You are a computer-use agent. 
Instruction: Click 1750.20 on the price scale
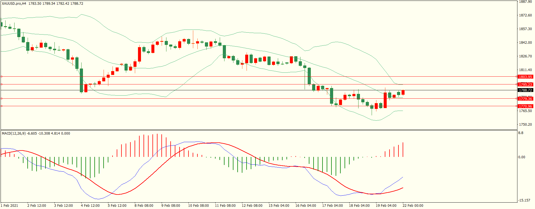coord(525,125)
